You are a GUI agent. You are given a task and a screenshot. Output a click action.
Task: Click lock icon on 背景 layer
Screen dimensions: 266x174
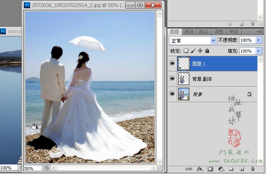[x=249, y=94]
